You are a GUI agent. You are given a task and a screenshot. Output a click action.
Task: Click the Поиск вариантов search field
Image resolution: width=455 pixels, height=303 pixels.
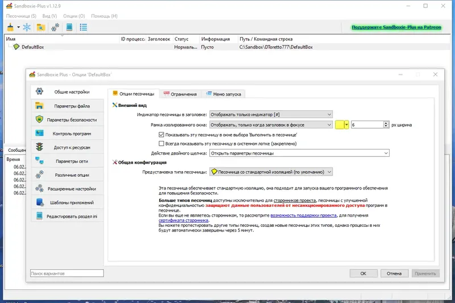pyautogui.click(x=67, y=273)
